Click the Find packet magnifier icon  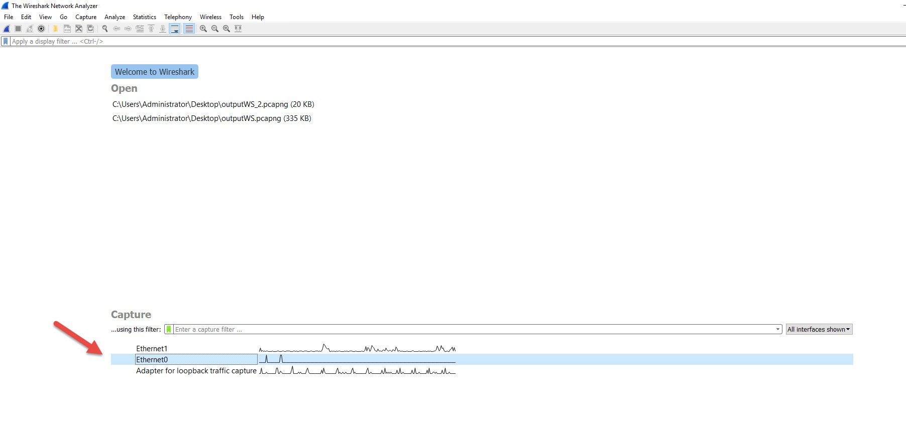pyautogui.click(x=105, y=29)
